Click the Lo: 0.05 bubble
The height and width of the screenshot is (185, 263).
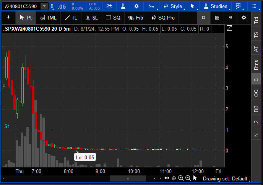point(85,157)
